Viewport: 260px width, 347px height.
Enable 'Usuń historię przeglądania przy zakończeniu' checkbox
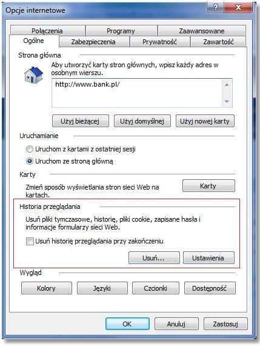[x=30, y=241]
